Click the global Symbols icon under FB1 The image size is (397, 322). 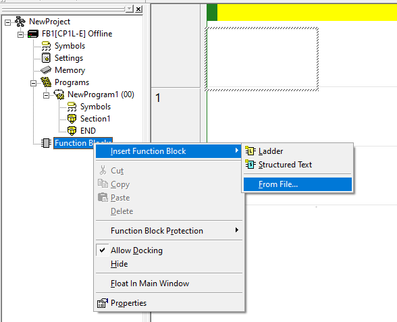click(46, 46)
